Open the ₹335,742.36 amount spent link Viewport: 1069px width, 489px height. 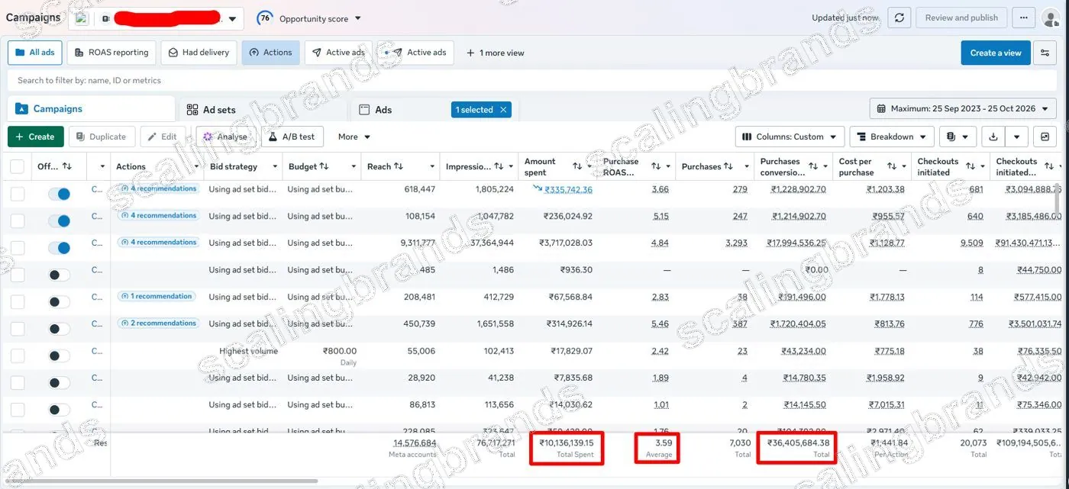568,189
